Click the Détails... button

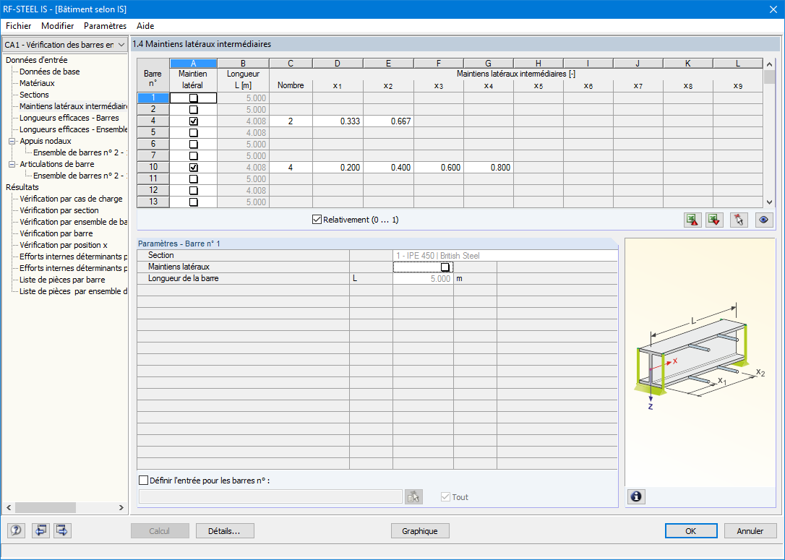point(225,531)
